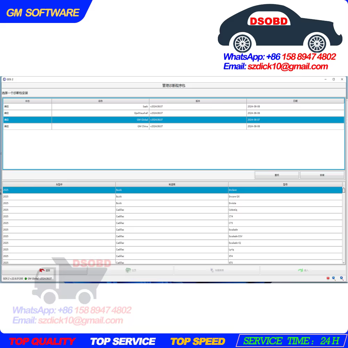The image size is (348, 348).
Task: Click the vehicle list scrollbar down arrow
Action: coord(343,262)
